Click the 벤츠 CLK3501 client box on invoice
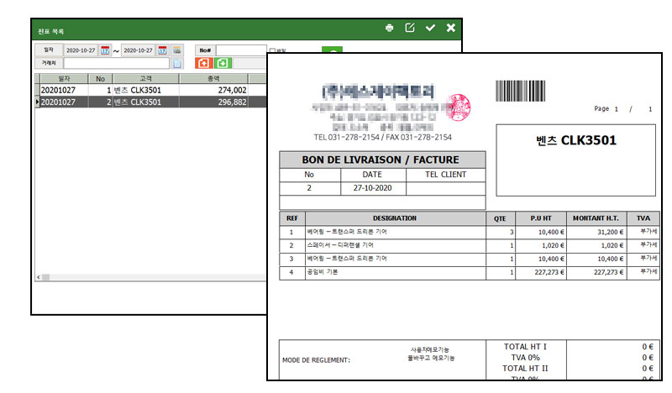This screenshot has width=672, height=393. pyautogui.click(x=576, y=160)
